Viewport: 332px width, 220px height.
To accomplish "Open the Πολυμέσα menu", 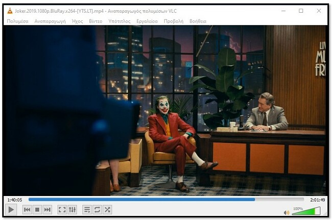I will (17, 21).
